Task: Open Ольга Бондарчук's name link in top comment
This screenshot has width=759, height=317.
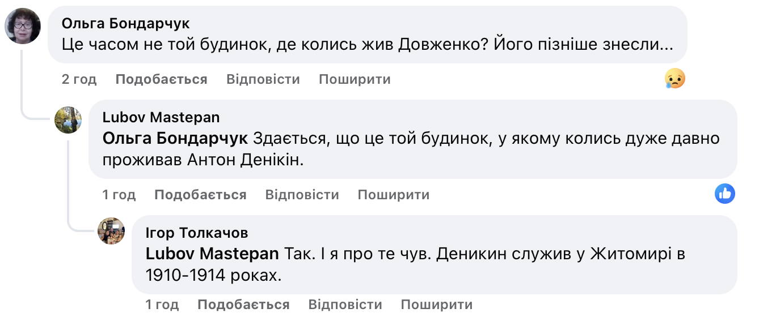Action: tap(125, 24)
